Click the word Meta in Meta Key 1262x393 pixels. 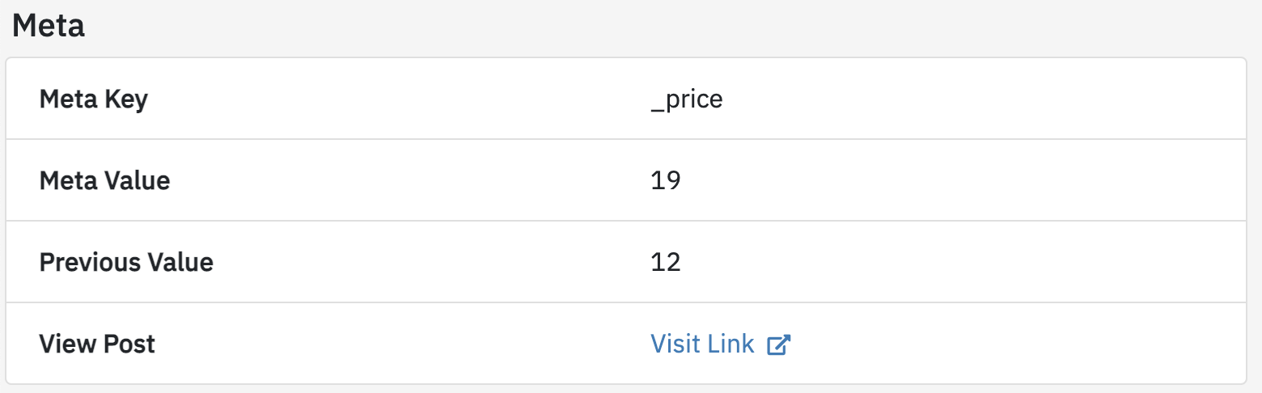(x=70, y=99)
